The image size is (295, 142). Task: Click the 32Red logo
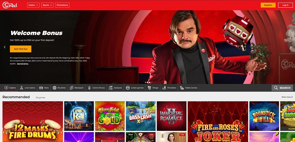coord(10,5)
